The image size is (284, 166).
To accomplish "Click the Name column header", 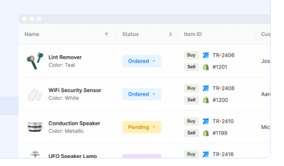I will [x=32, y=34].
